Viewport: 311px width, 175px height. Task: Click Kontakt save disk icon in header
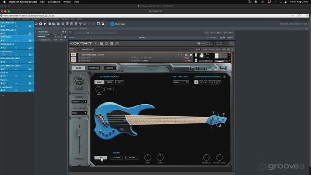pyautogui.click(x=102, y=43)
